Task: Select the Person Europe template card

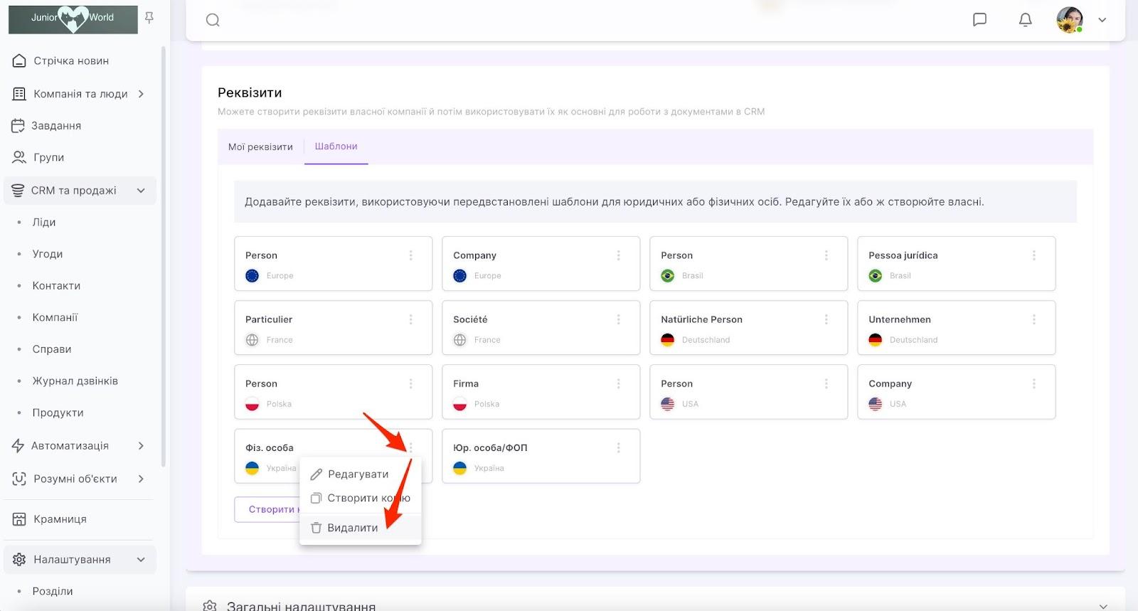Action: pyautogui.click(x=333, y=264)
